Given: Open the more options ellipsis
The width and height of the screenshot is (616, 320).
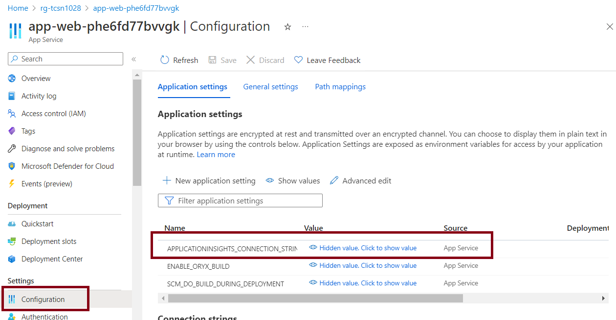Looking at the screenshot, I should coord(306,27).
